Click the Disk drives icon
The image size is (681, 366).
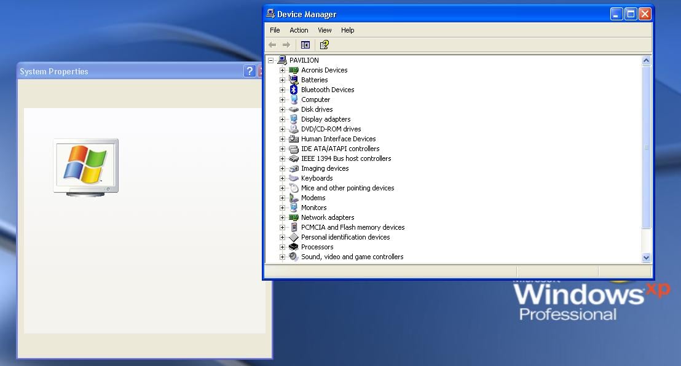click(294, 109)
